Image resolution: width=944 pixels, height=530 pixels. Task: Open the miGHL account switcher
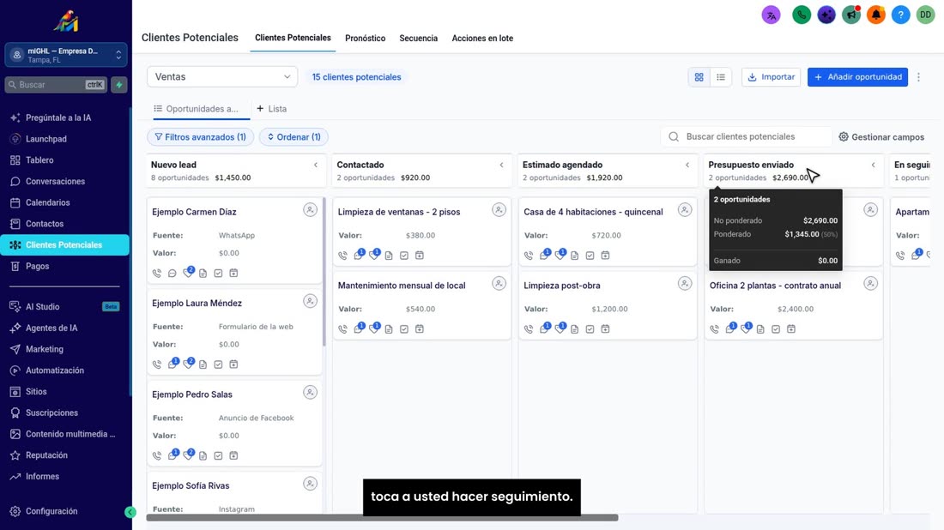pos(66,56)
